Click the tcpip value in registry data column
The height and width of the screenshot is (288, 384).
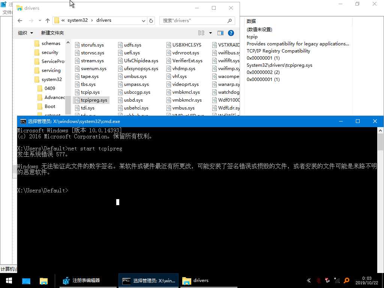point(252,37)
